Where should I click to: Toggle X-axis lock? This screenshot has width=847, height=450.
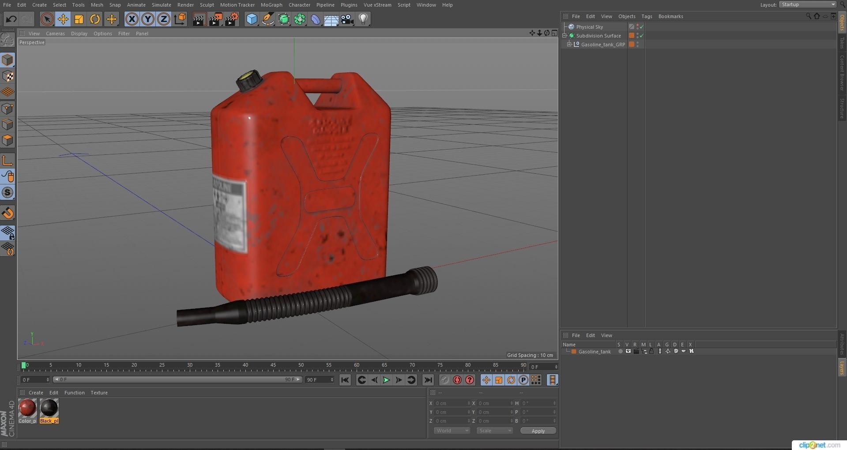(132, 19)
